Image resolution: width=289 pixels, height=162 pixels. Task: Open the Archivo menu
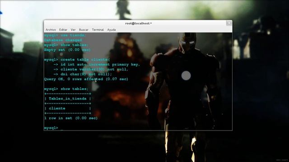[x=51, y=30]
